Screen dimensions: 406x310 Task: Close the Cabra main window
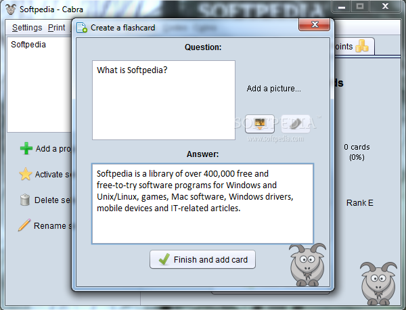[x=385, y=7]
